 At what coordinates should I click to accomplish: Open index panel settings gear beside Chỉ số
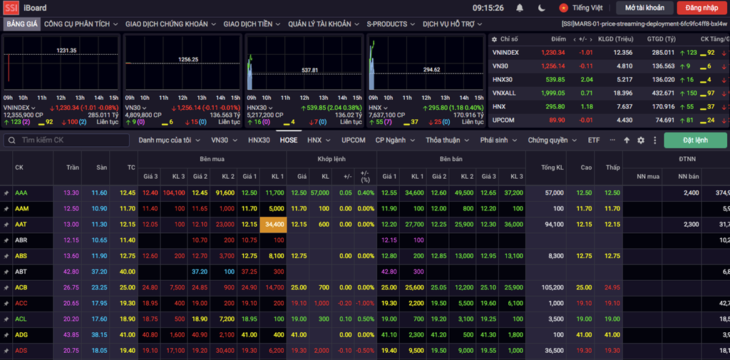click(x=495, y=40)
